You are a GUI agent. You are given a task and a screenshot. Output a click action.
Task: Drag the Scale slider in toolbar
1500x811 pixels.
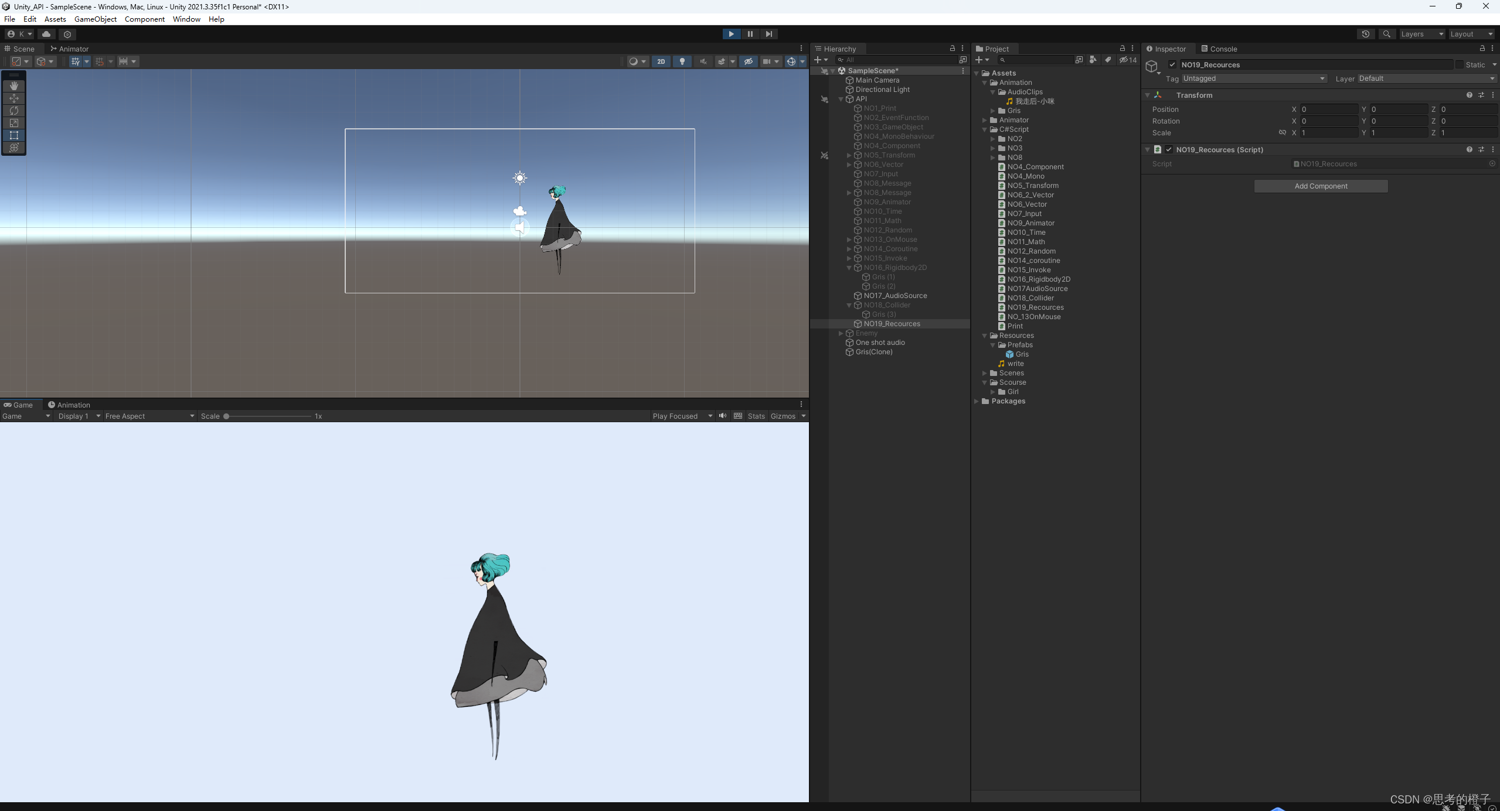pyautogui.click(x=226, y=416)
